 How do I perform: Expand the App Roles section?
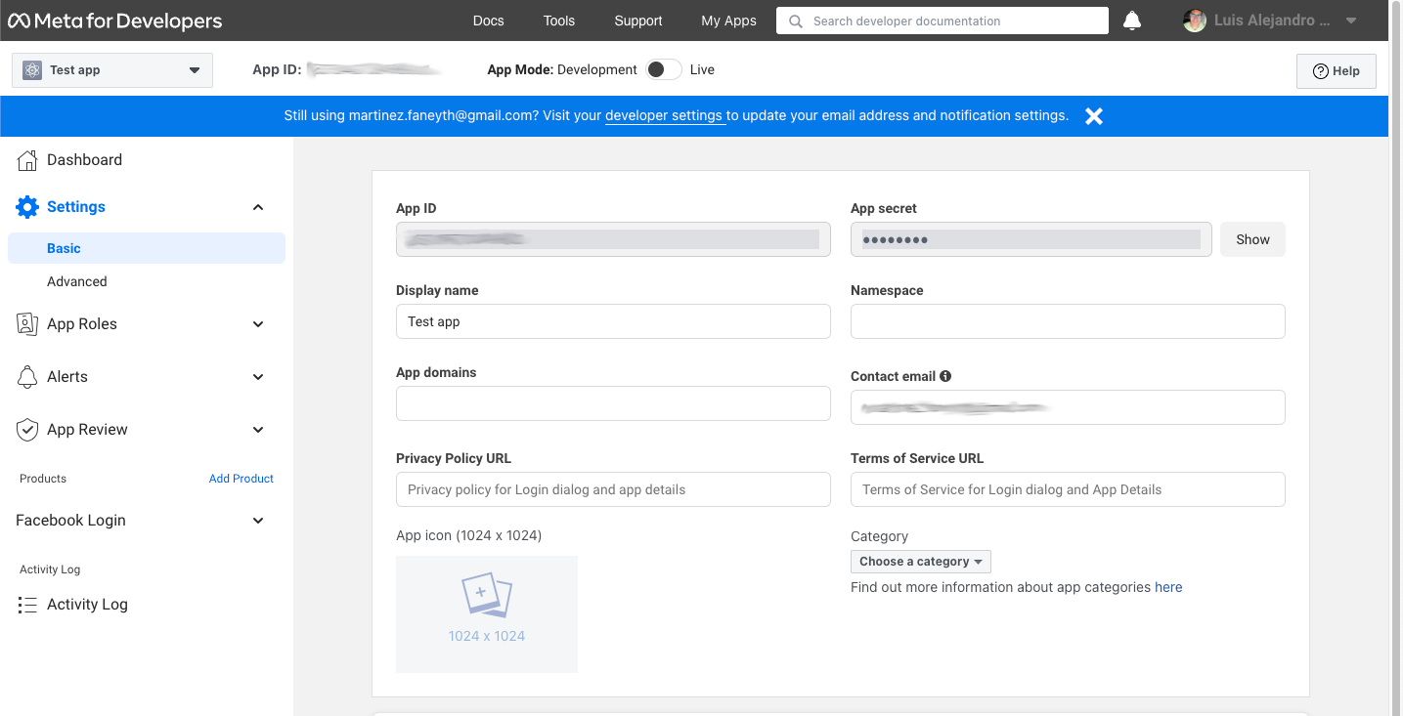click(258, 324)
